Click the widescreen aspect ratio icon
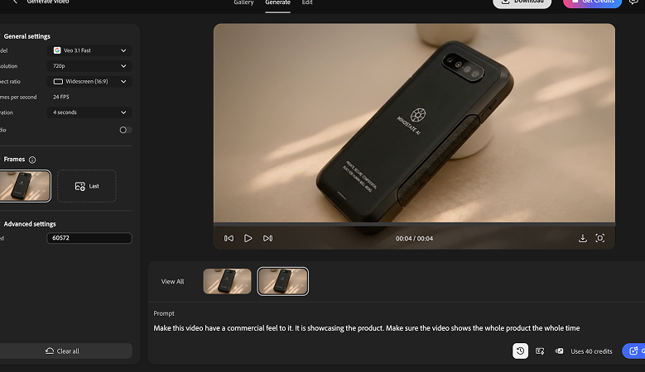 [58, 81]
